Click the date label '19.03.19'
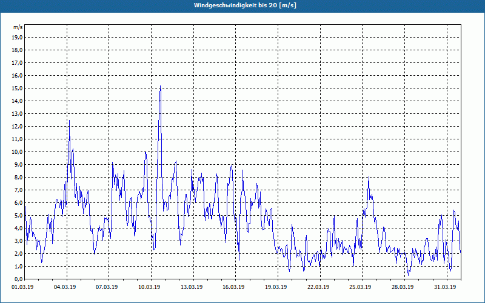This screenshot has width=485, height=303. 276,287
